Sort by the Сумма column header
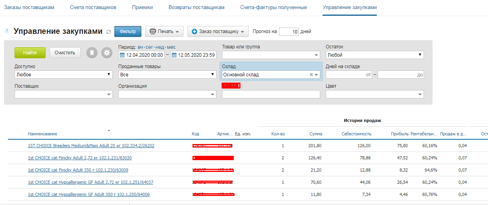The width and height of the screenshot is (488, 205). click(x=316, y=134)
